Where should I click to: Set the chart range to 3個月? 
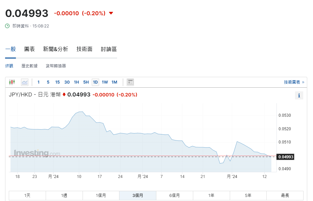click(137, 195)
